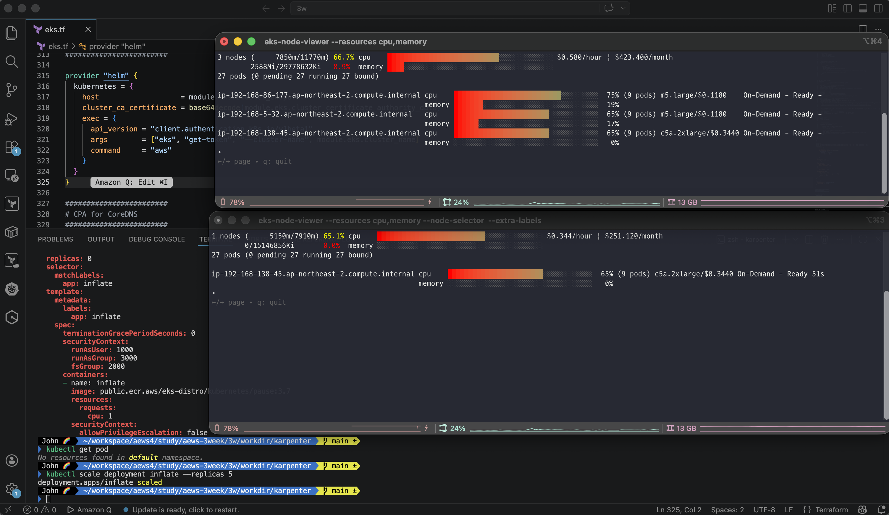Click lower terminal title with --node-selector
Viewport: 889px width, 515px height.
pyautogui.click(x=400, y=220)
